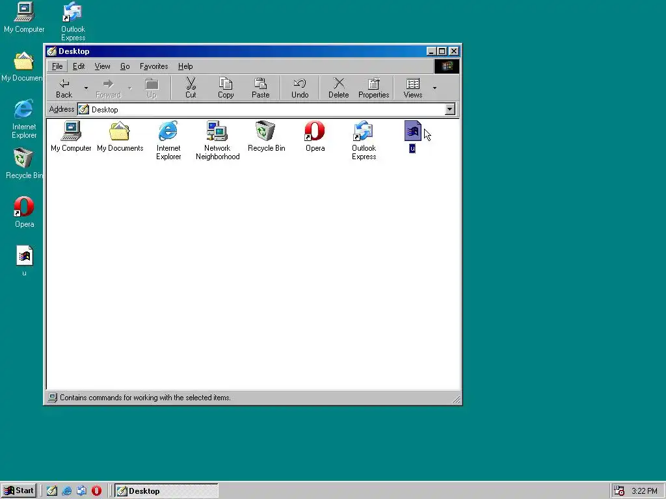Click the Start button
This screenshot has width=666, height=499.
click(19, 491)
